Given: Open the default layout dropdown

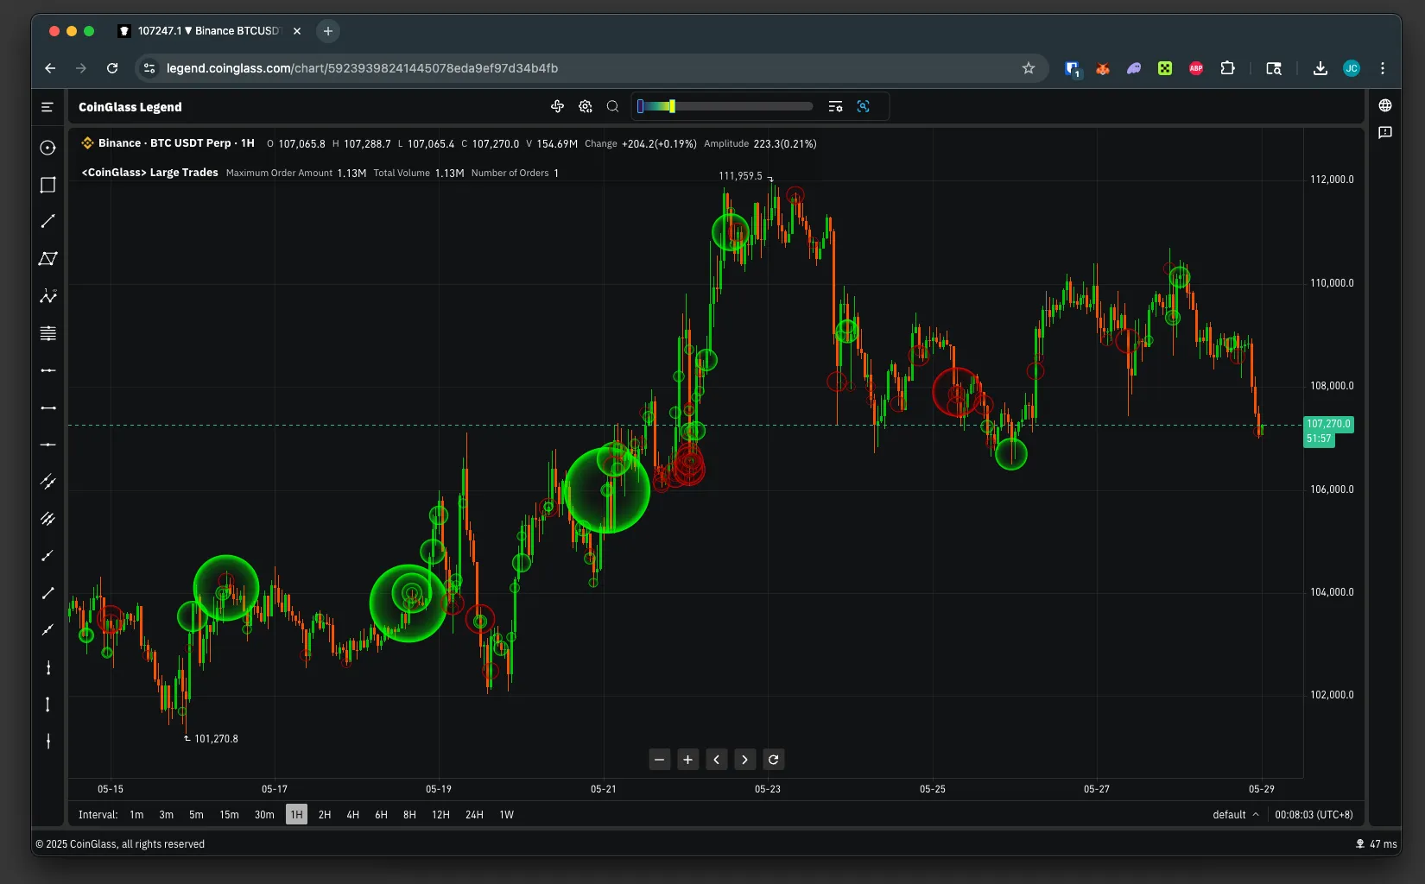Looking at the screenshot, I should click(1234, 814).
